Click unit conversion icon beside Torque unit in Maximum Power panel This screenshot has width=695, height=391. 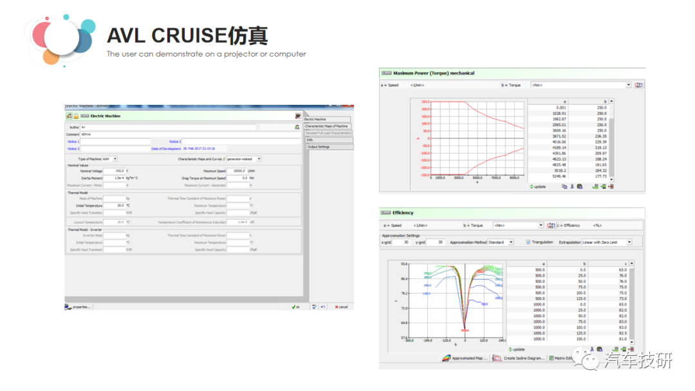click(x=638, y=85)
